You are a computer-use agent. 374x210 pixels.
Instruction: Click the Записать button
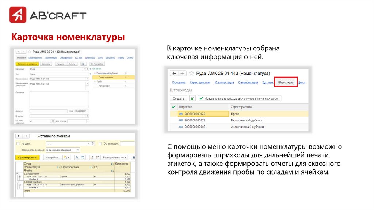(x=46, y=64)
